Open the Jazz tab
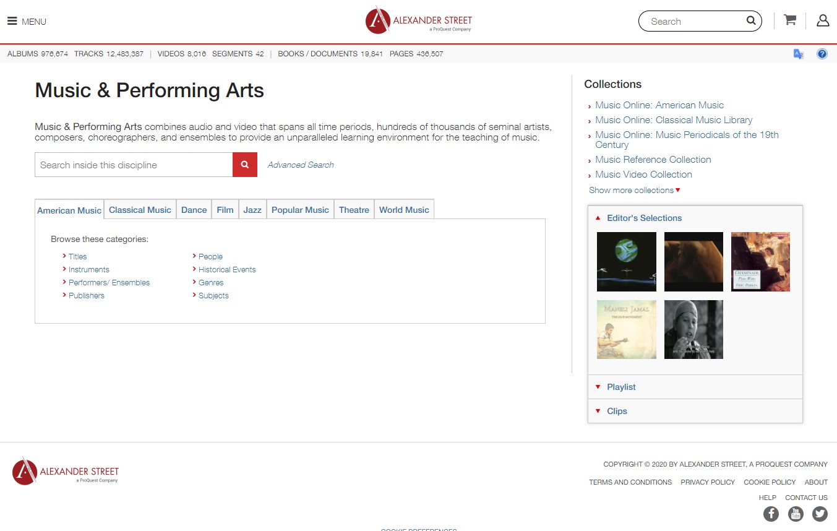Viewport: 837px width, 531px height. point(252,210)
